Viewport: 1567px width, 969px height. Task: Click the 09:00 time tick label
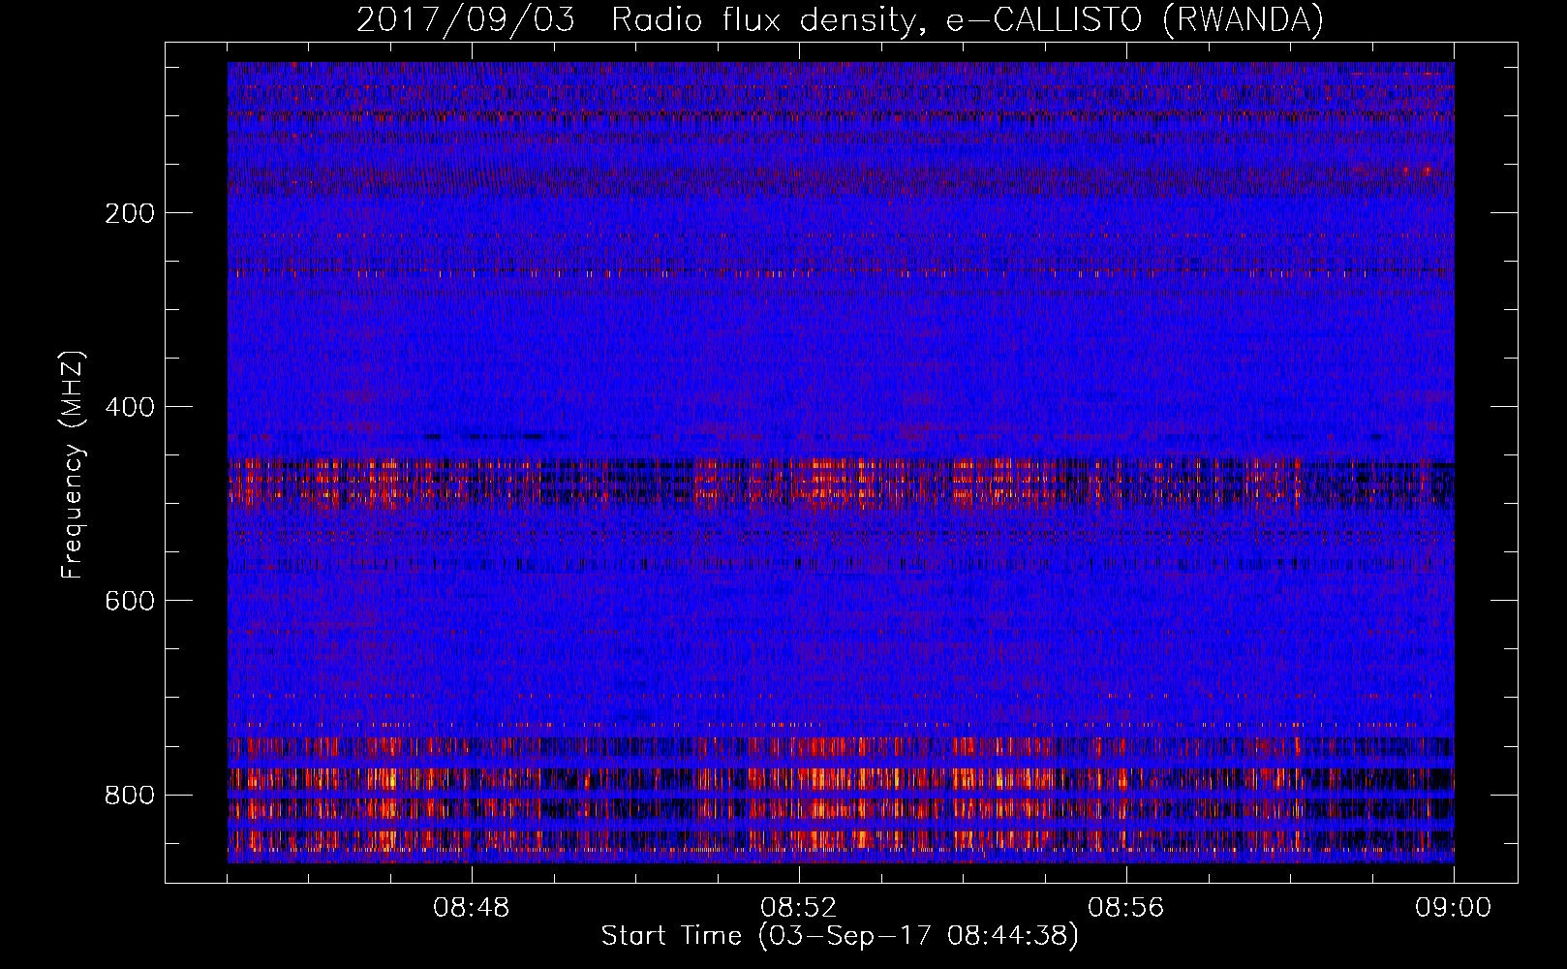1454,908
